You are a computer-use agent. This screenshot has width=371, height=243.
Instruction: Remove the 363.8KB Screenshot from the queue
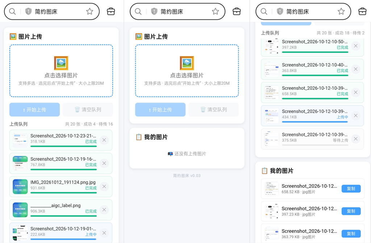coord(356,69)
